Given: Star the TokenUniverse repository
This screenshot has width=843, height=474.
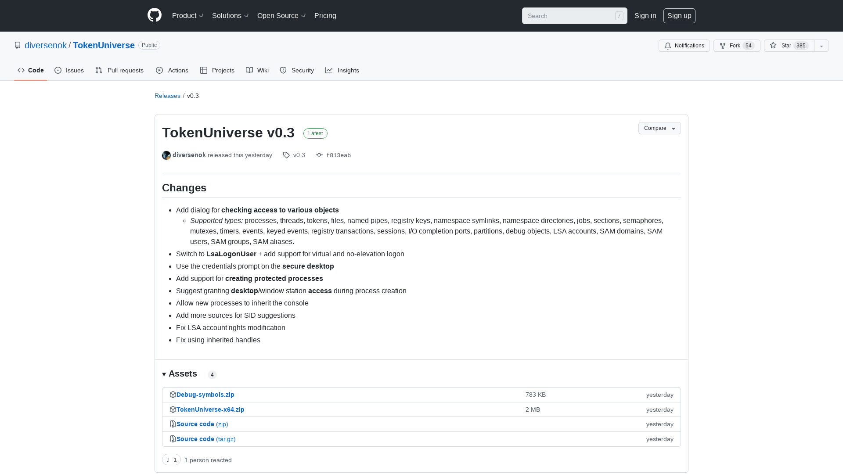Looking at the screenshot, I should point(789,46).
